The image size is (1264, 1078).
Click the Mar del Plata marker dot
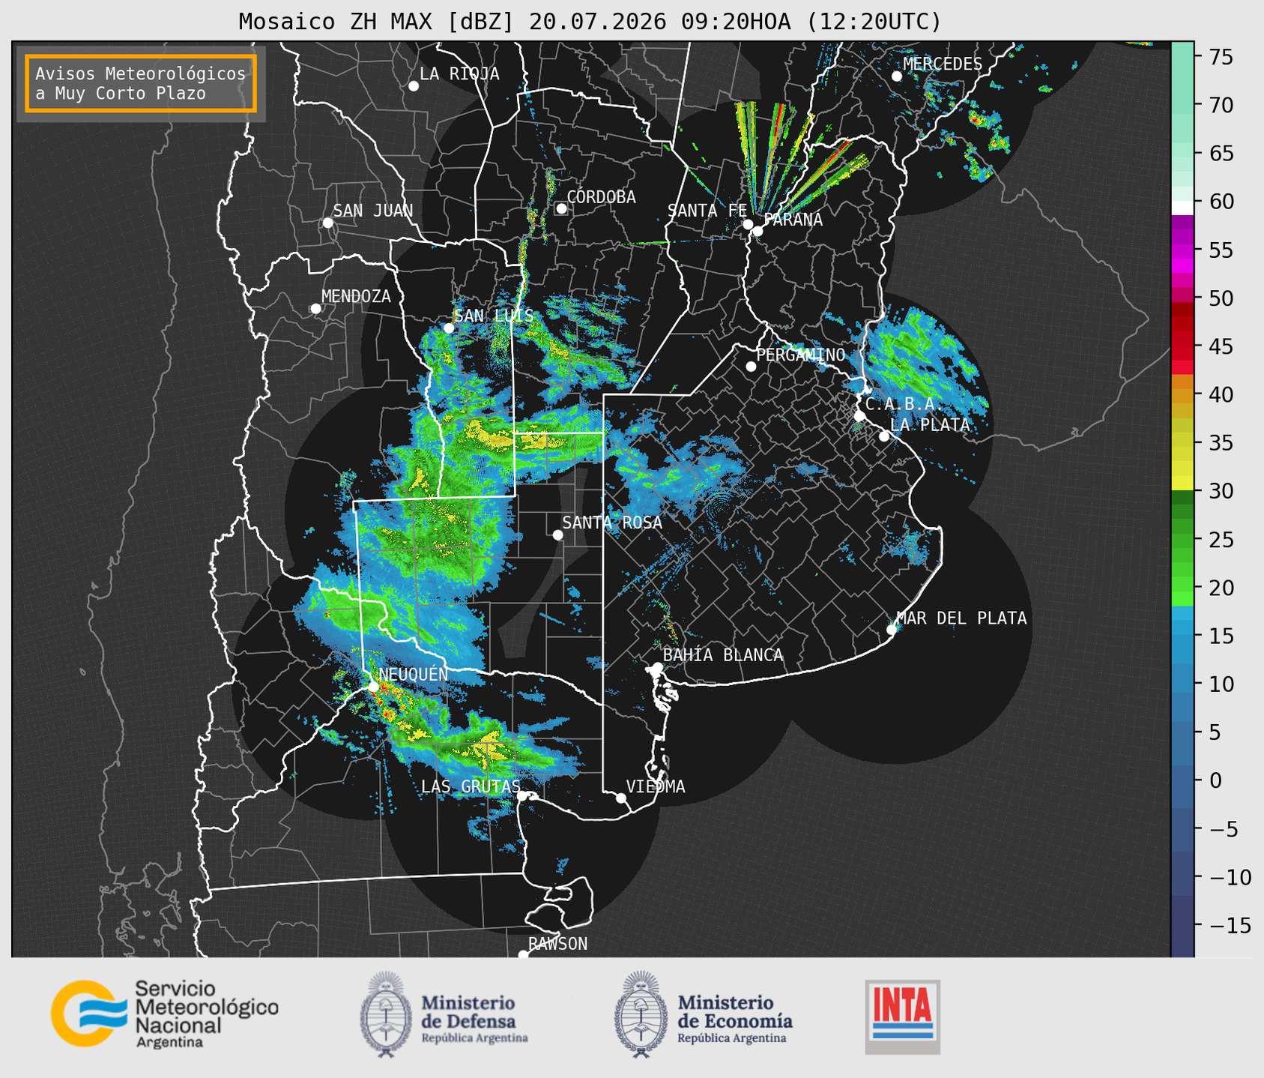(892, 630)
